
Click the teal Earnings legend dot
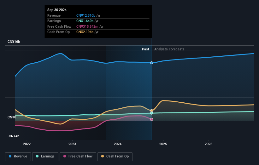click(x=37, y=156)
